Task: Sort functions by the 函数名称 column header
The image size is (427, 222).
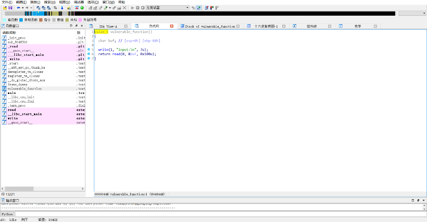Action: click(38, 33)
